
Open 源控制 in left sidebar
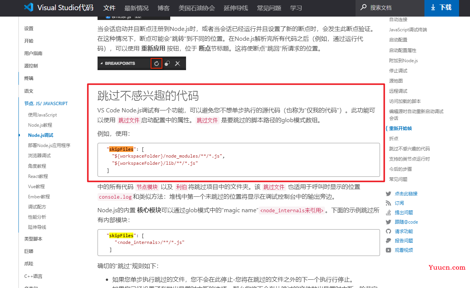pyautogui.click(x=31, y=66)
